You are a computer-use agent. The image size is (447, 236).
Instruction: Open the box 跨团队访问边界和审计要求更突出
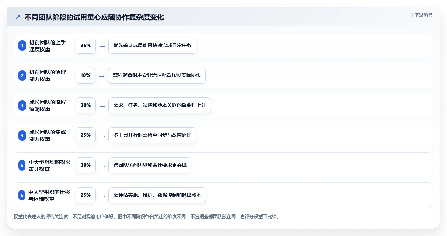point(150,165)
